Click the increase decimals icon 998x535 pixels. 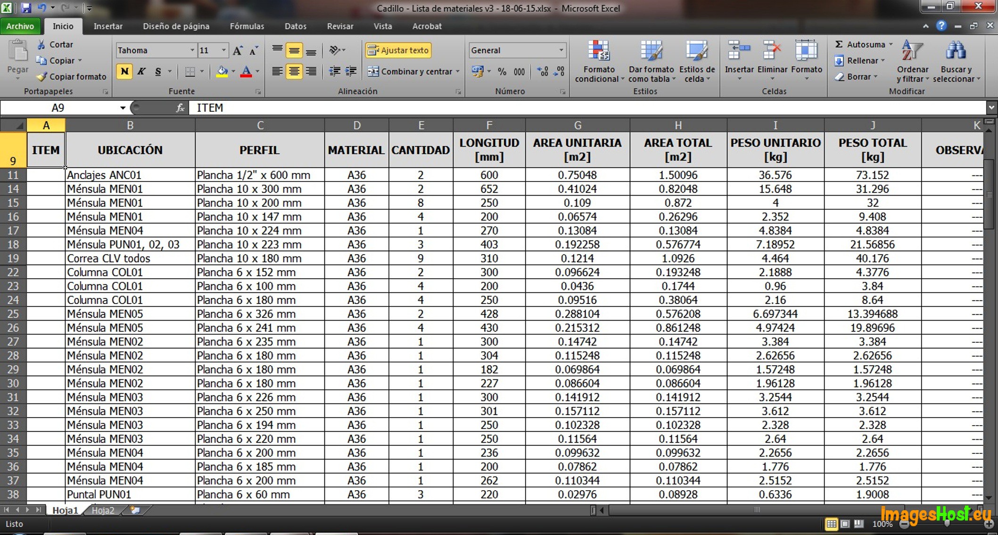[543, 72]
